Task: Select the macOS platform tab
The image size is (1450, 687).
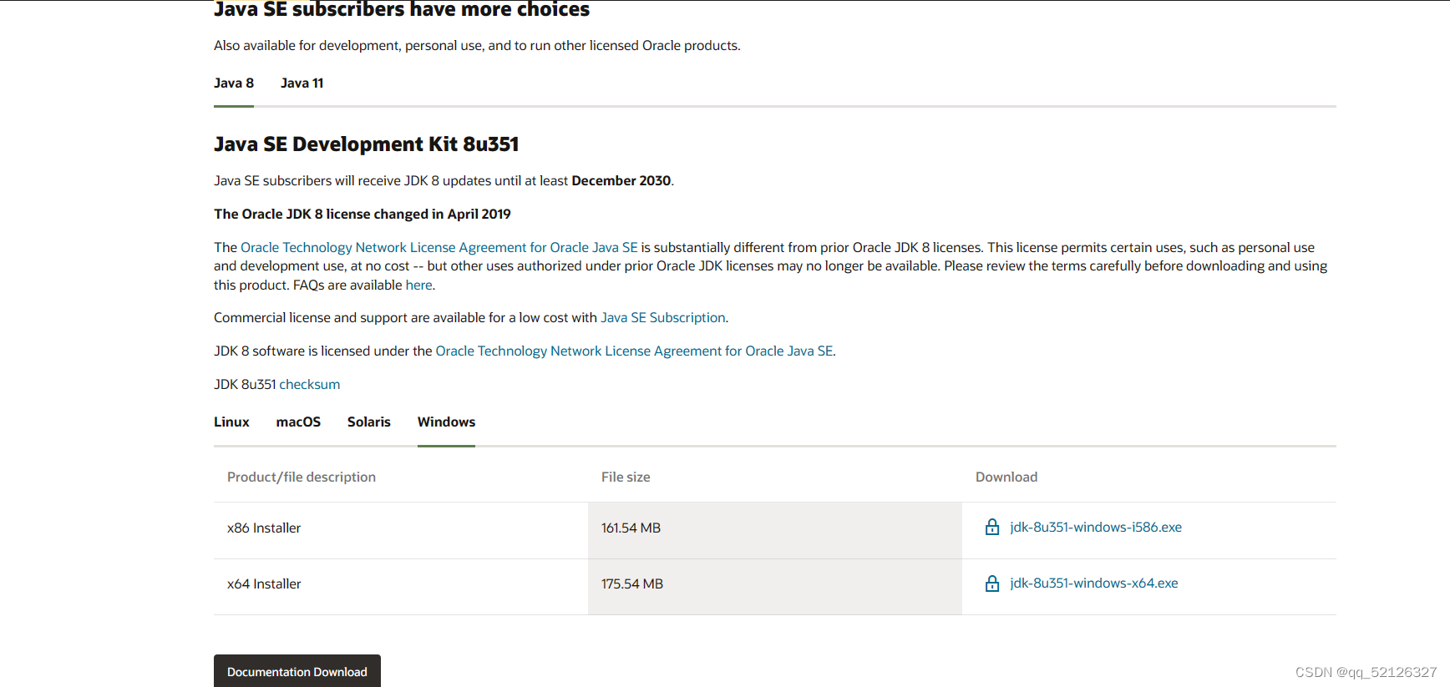Action: click(298, 422)
